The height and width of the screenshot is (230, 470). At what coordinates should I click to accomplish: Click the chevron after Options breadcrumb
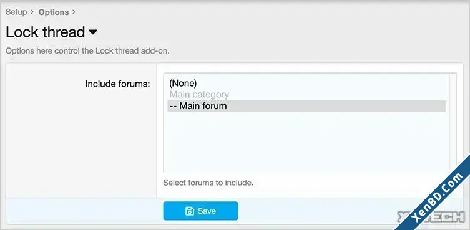pyautogui.click(x=74, y=12)
